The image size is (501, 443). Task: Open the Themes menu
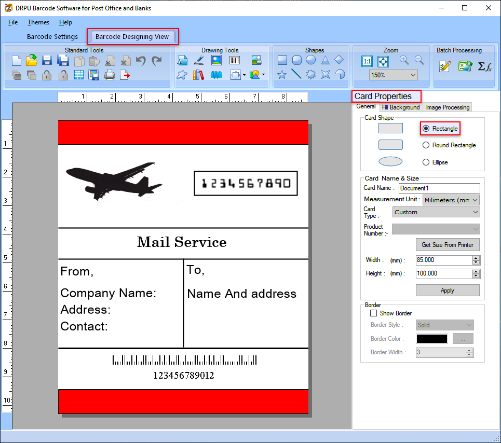coord(38,22)
